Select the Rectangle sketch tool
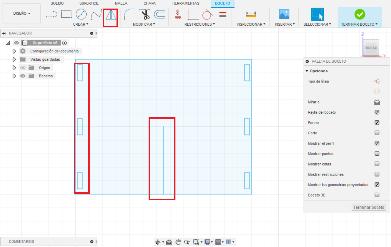Image resolution: width=391 pixels, height=247 pixels. (x=66, y=14)
